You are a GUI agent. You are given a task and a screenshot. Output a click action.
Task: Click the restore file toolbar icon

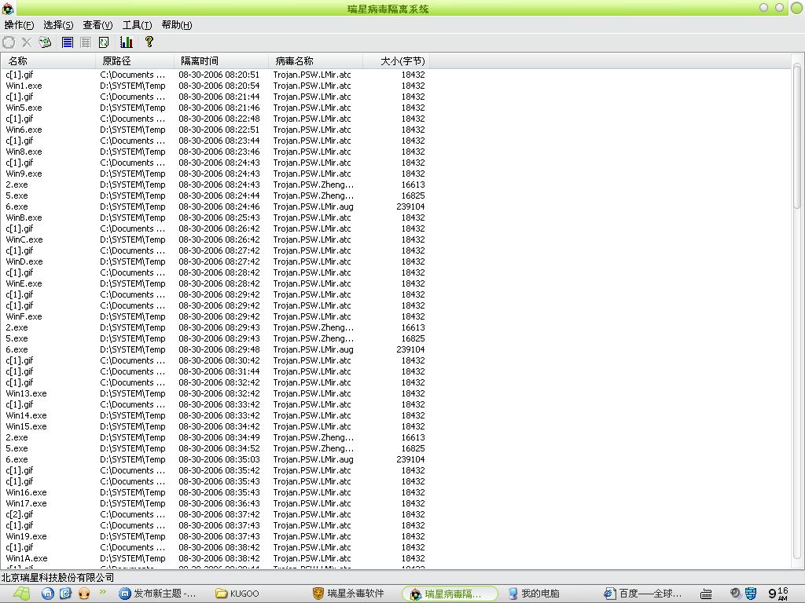click(9, 42)
